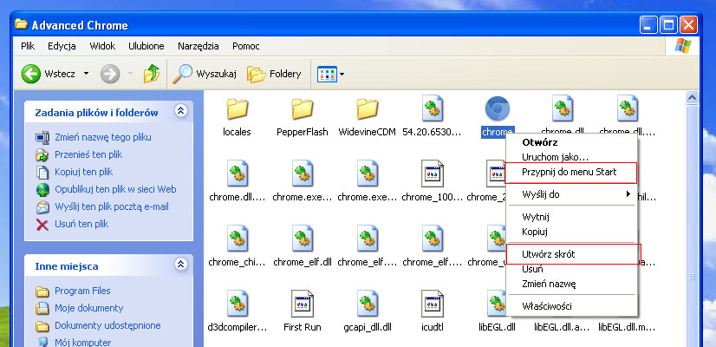Open Dokumenty udostępnione under Inne miejsca
The image size is (716, 347).
pos(107,325)
